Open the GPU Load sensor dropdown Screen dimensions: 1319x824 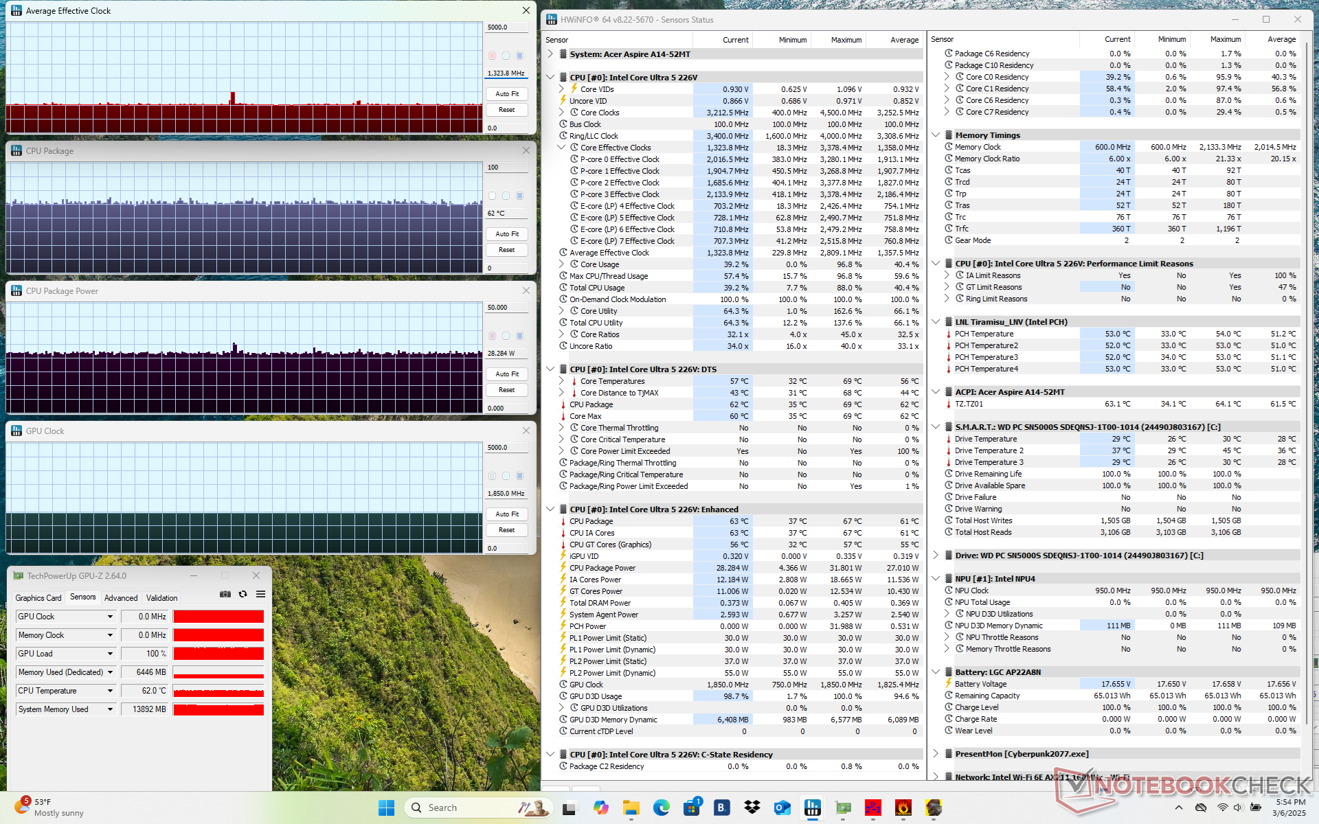click(x=110, y=654)
